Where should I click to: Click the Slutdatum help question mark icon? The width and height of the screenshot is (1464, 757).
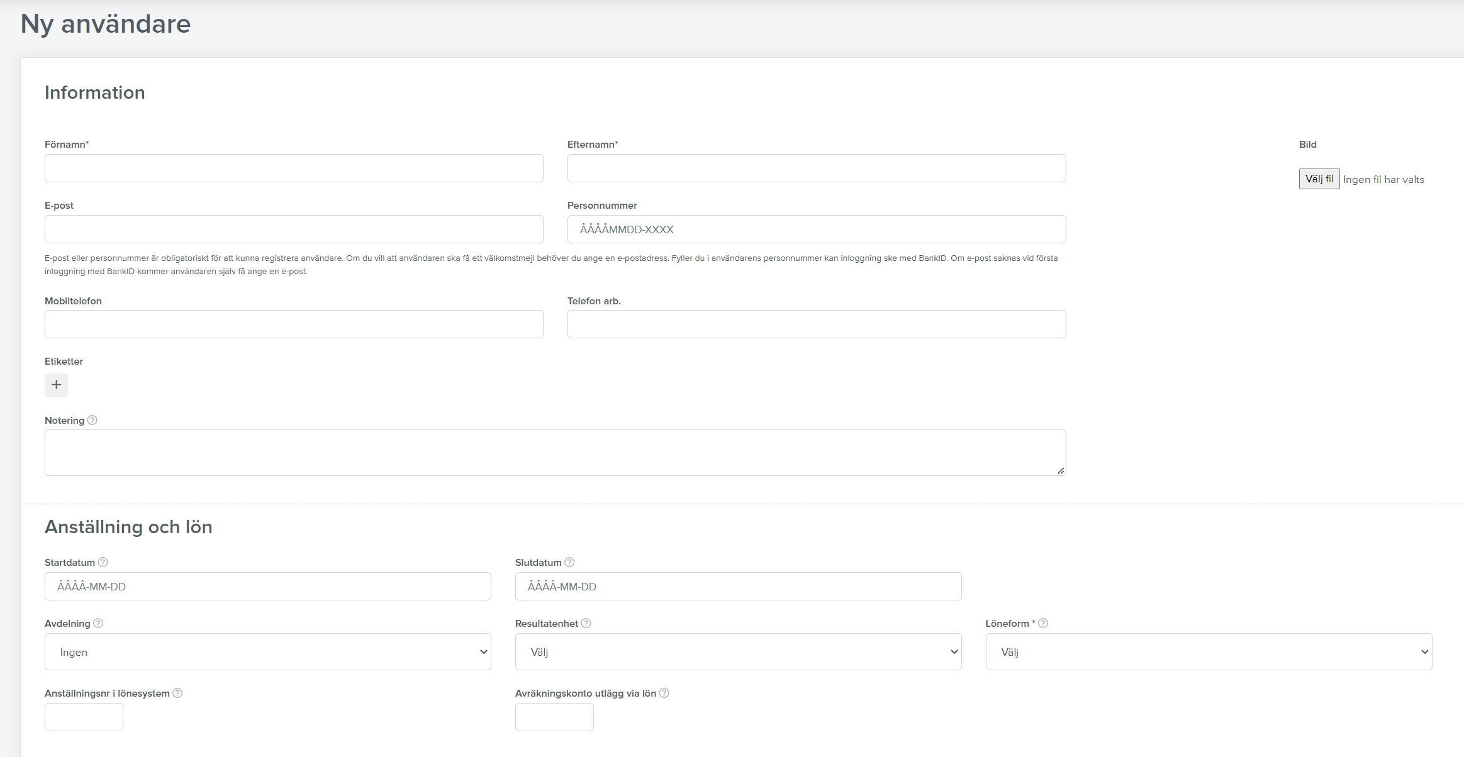pos(569,562)
